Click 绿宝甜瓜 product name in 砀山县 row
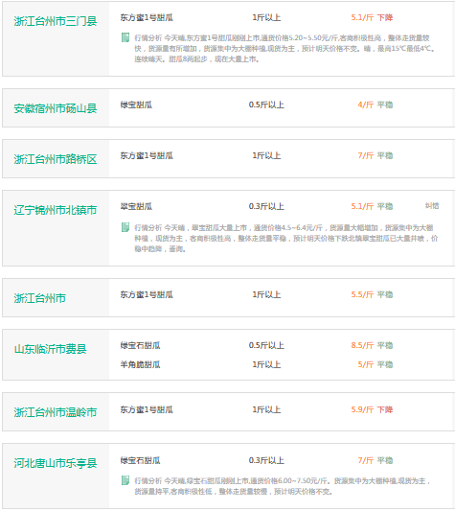The height and width of the screenshot is (511, 455). [136, 105]
